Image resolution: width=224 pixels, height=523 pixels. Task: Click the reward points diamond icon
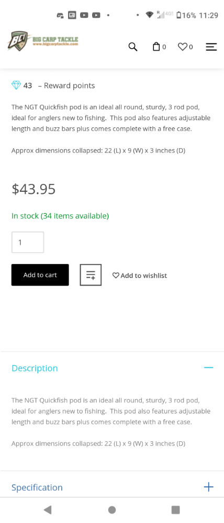point(16,85)
